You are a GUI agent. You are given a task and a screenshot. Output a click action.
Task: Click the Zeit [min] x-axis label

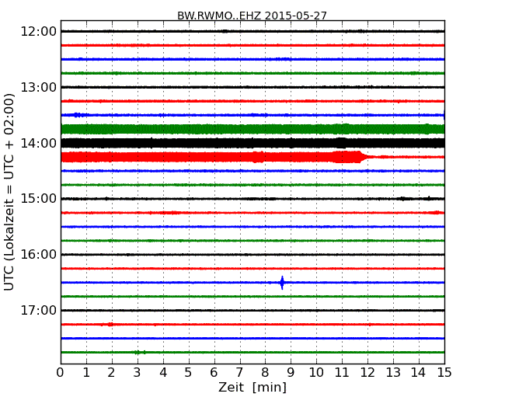tap(252, 387)
